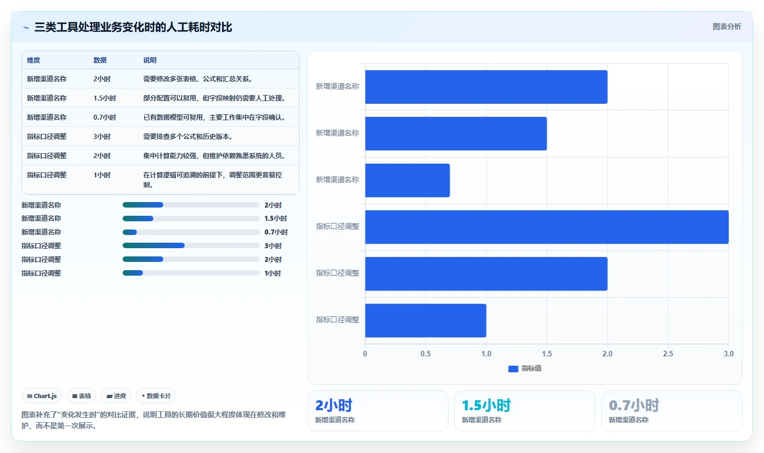Image resolution: width=764 pixels, height=453 pixels.
Task: Click the description starting with 已有数据模型可复用
Action: pos(215,118)
